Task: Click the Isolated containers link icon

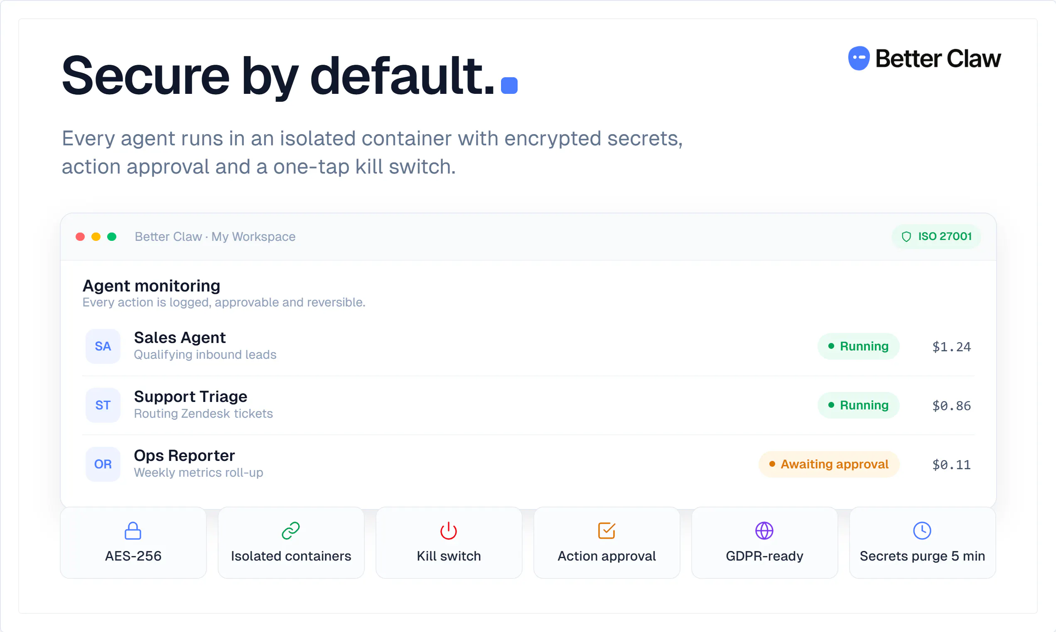Action: tap(291, 531)
